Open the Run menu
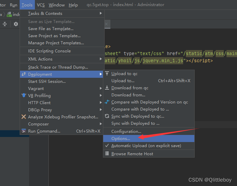Image resolution: width=237 pixels, height=186 pixels. [x=14, y=5]
